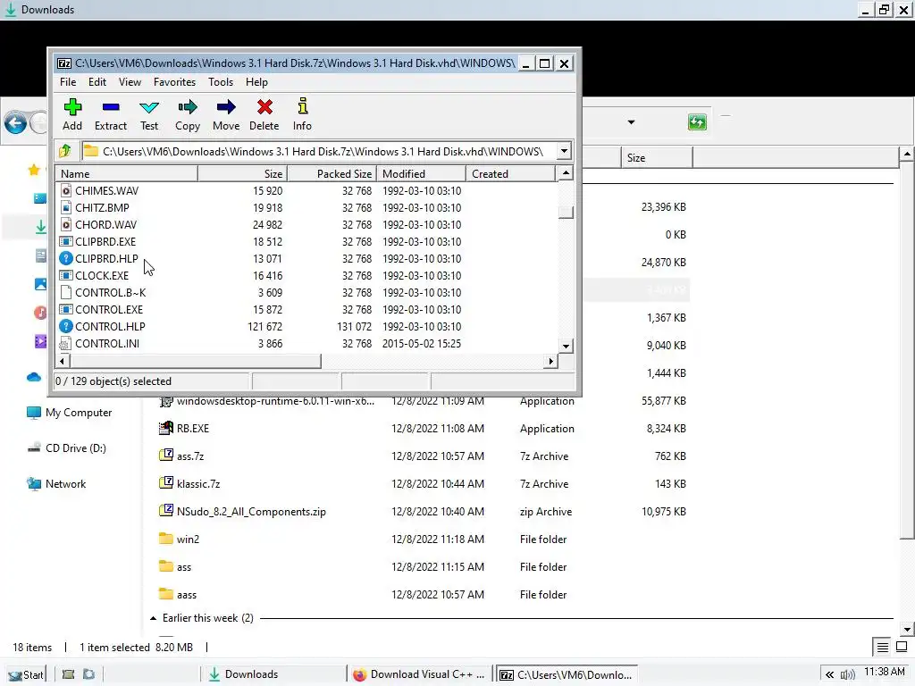Image resolution: width=915 pixels, height=686 pixels.
Task: Select the CONTROL.INI file icon
Action: point(66,344)
